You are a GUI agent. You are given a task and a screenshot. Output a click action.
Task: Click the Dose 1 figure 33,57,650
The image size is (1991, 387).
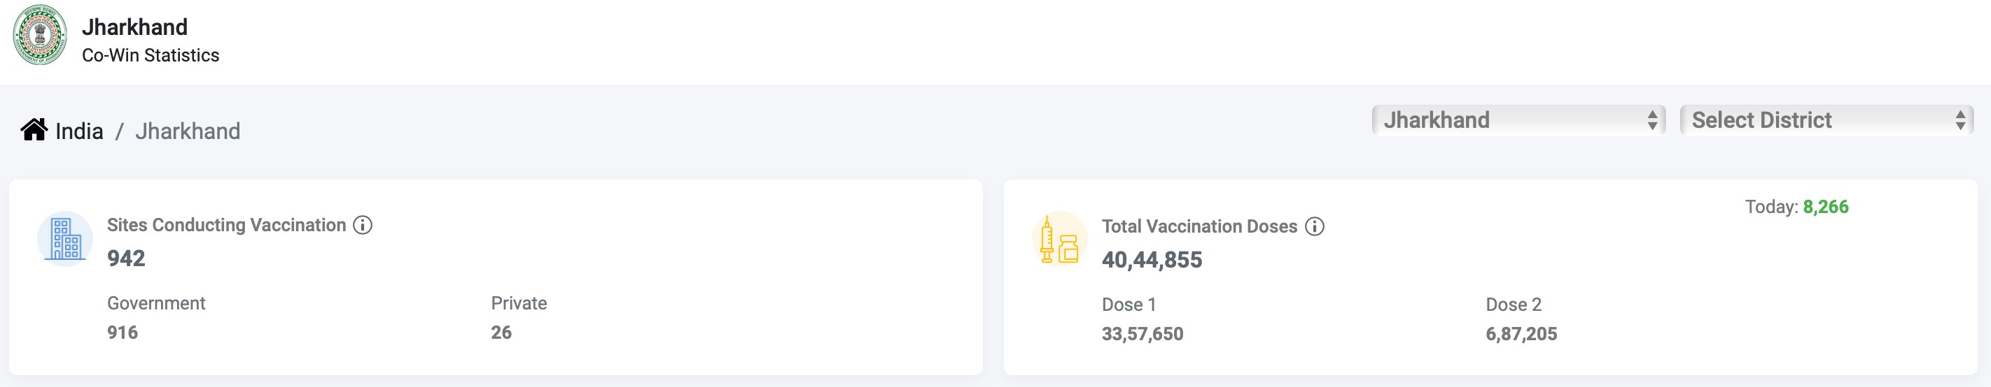click(1143, 334)
